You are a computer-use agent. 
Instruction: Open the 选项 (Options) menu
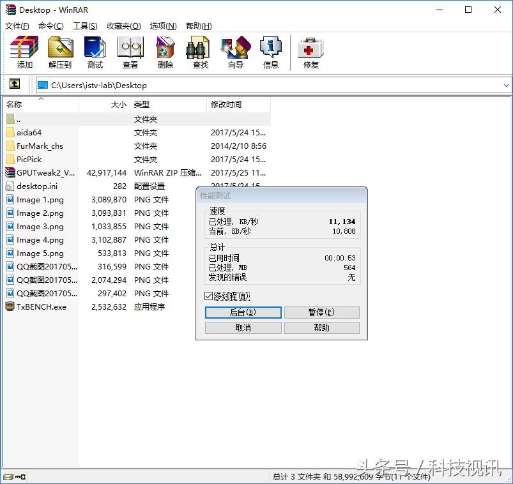point(162,26)
